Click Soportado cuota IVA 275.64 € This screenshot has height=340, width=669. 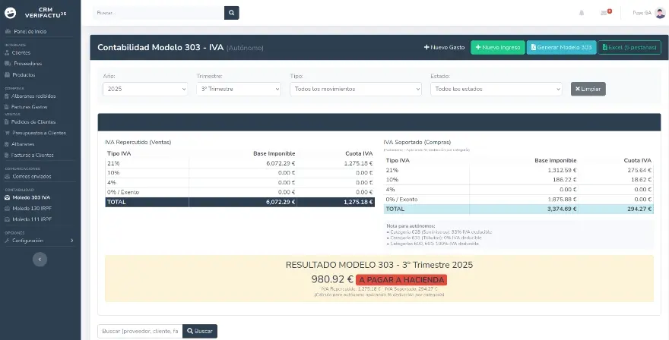click(640, 170)
